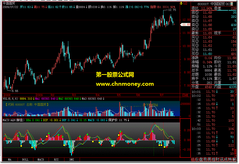This screenshot has width=239, height=164.
Task: Open the 周 tab in the quote panel
Action: (x=209, y=159)
